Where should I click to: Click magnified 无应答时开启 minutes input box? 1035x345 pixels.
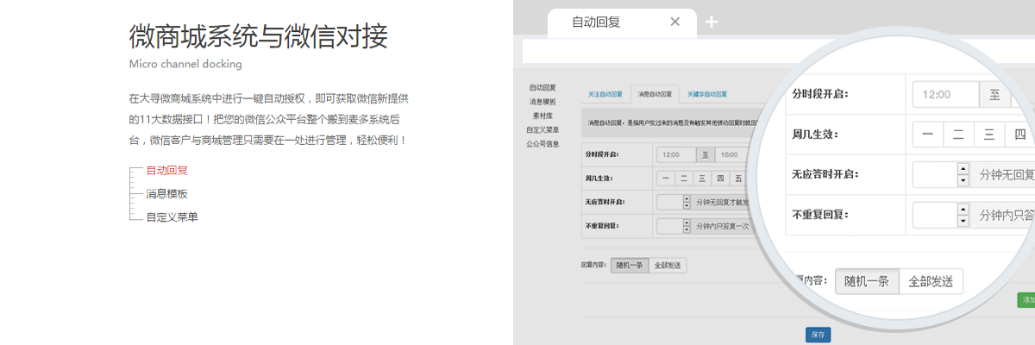click(935, 175)
